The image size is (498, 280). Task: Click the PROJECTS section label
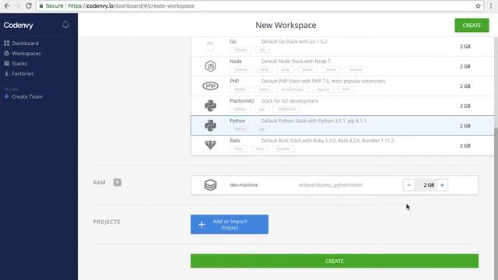coord(107,222)
